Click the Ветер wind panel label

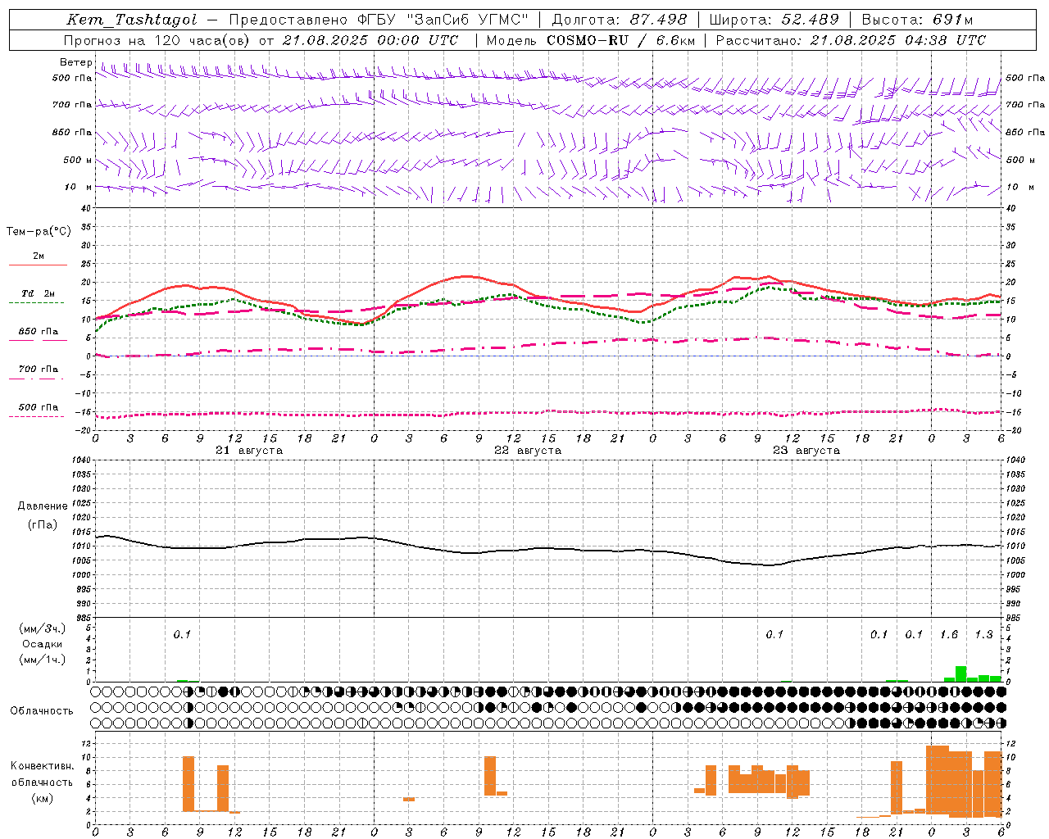click(x=76, y=62)
